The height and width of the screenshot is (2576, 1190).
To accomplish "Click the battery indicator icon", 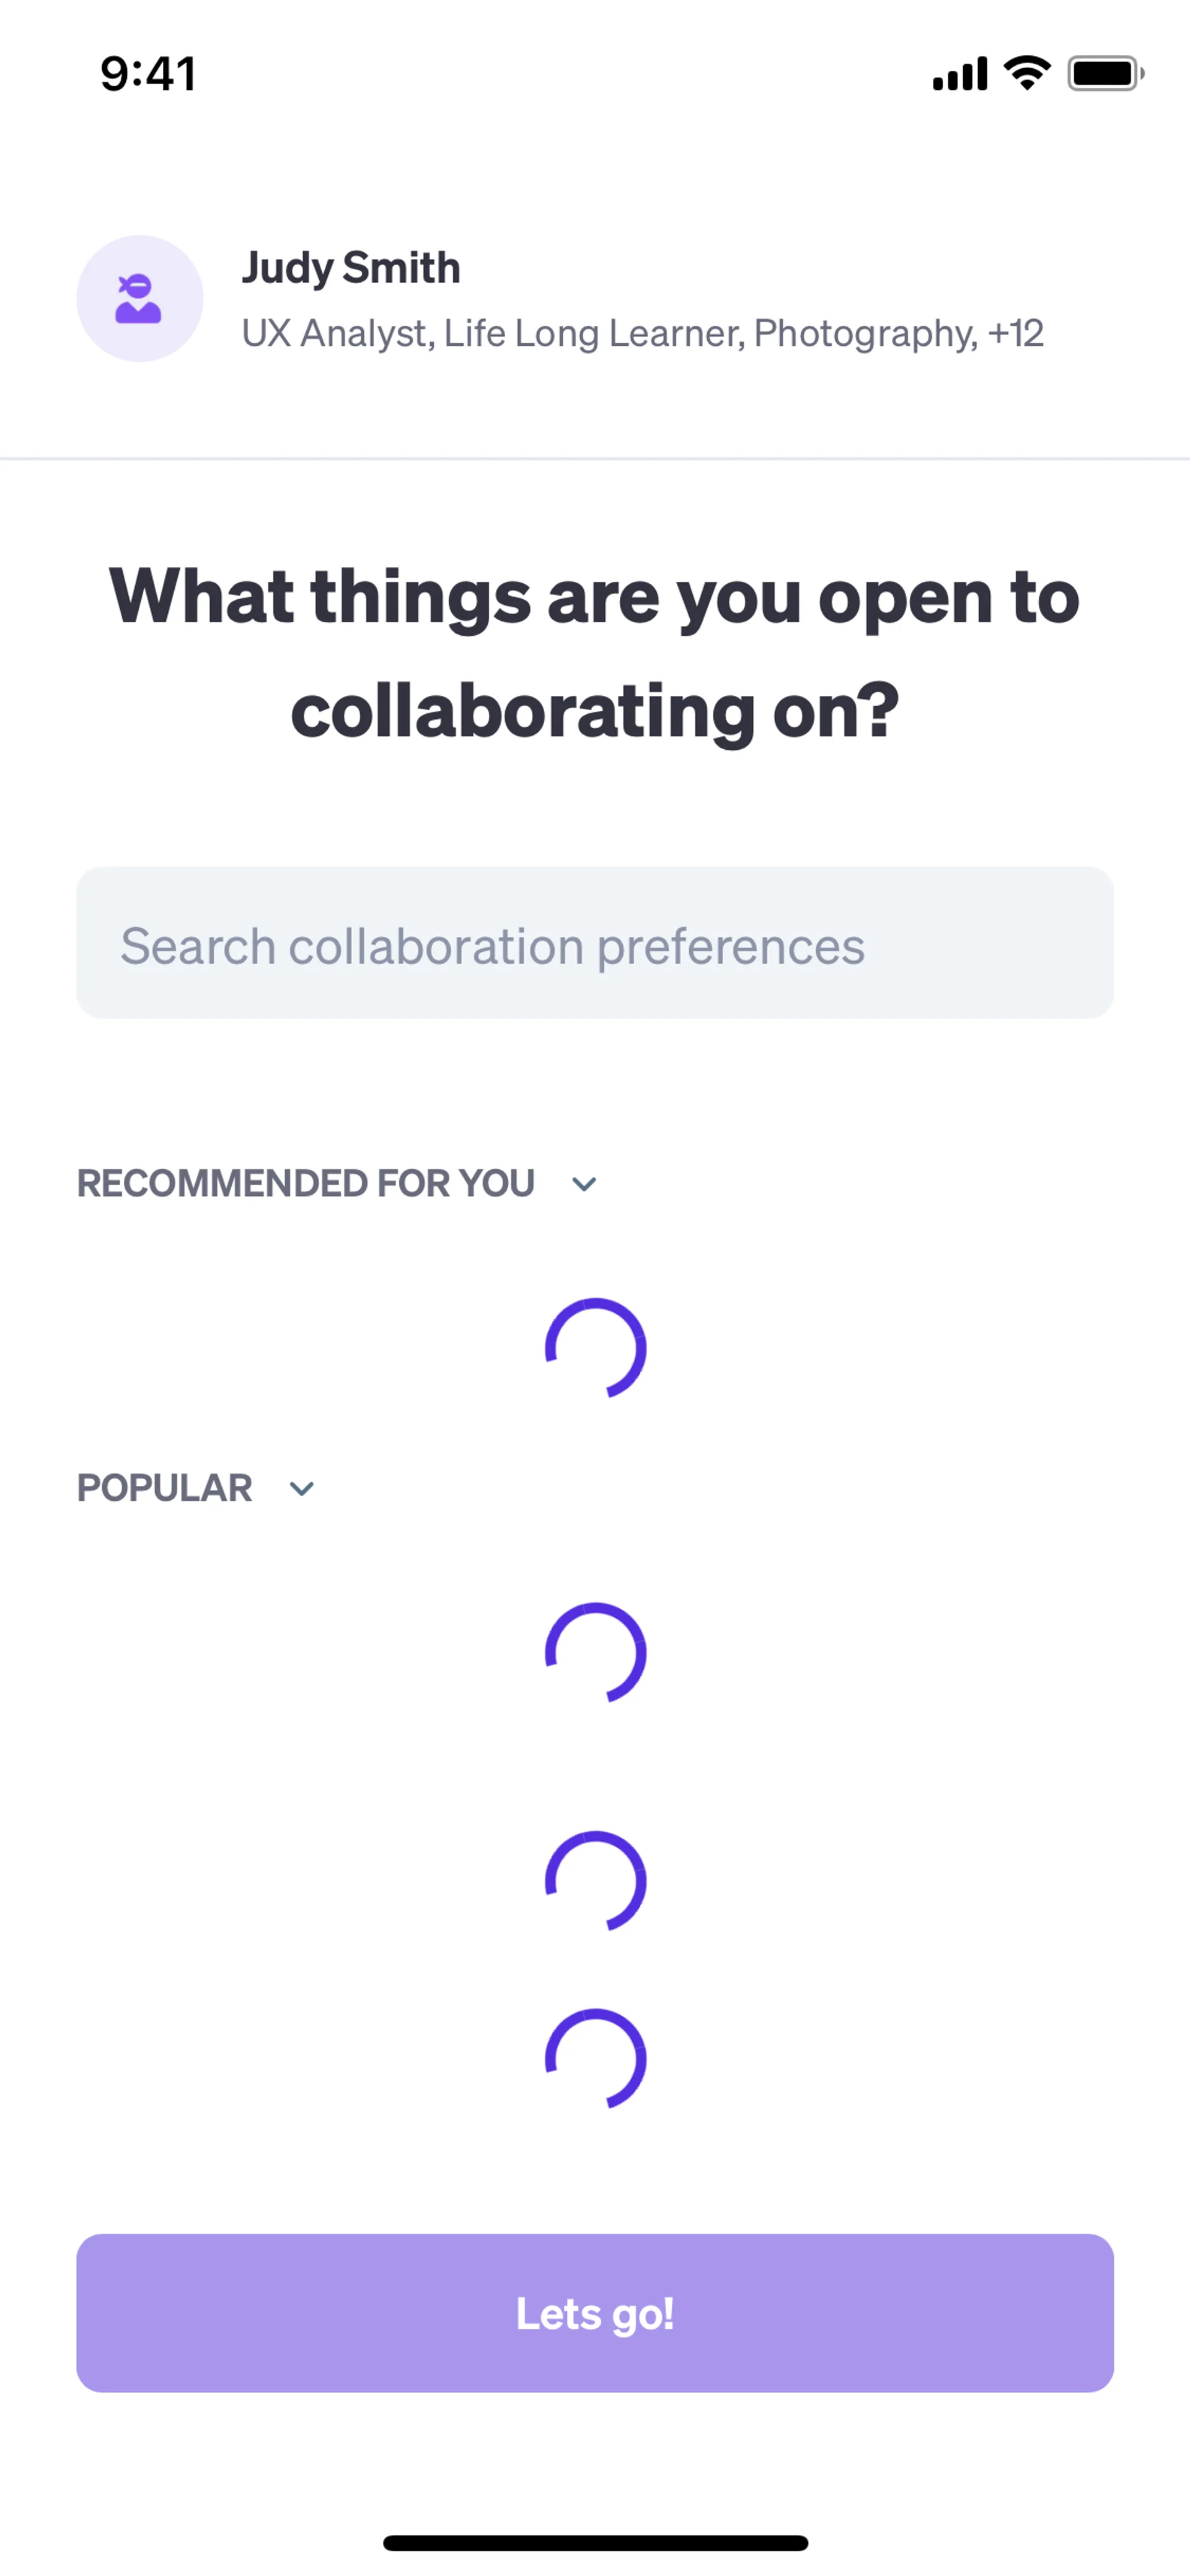I will pos(1104,74).
